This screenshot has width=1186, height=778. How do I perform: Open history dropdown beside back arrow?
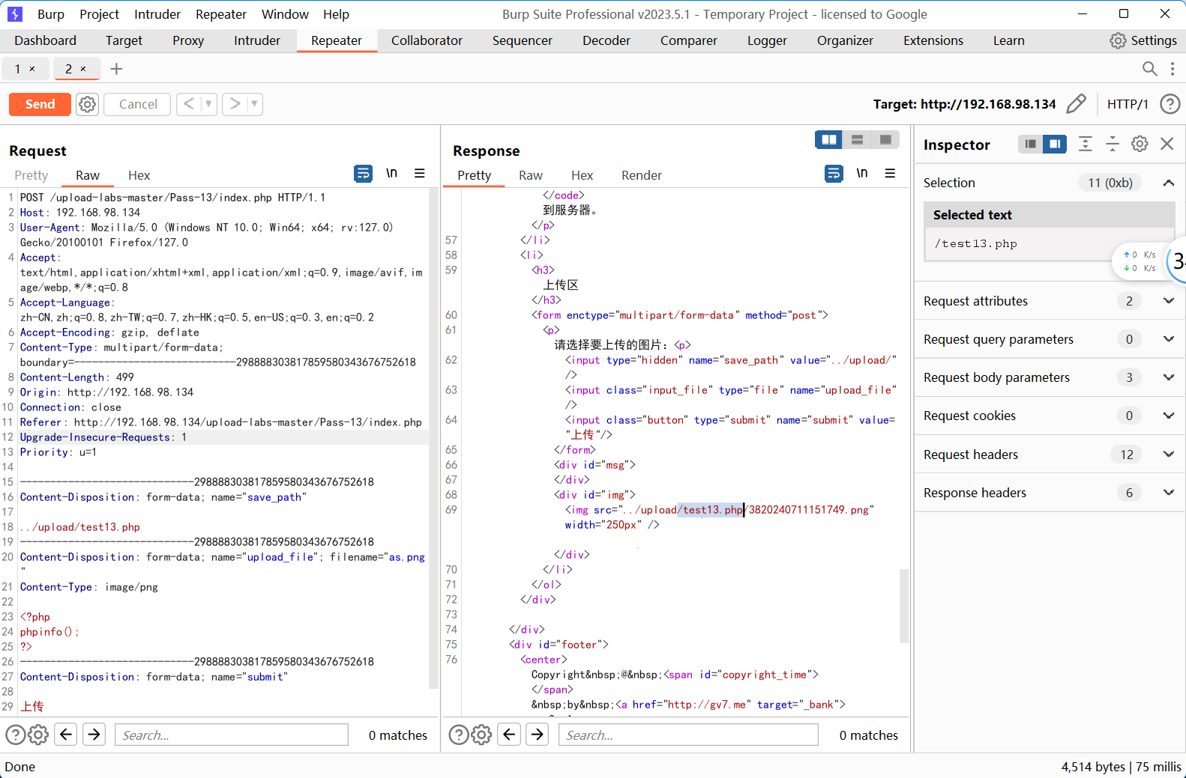pos(208,104)
